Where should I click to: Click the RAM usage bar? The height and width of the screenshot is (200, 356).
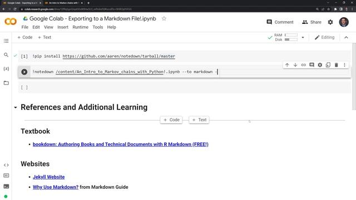tap(291, 35)
